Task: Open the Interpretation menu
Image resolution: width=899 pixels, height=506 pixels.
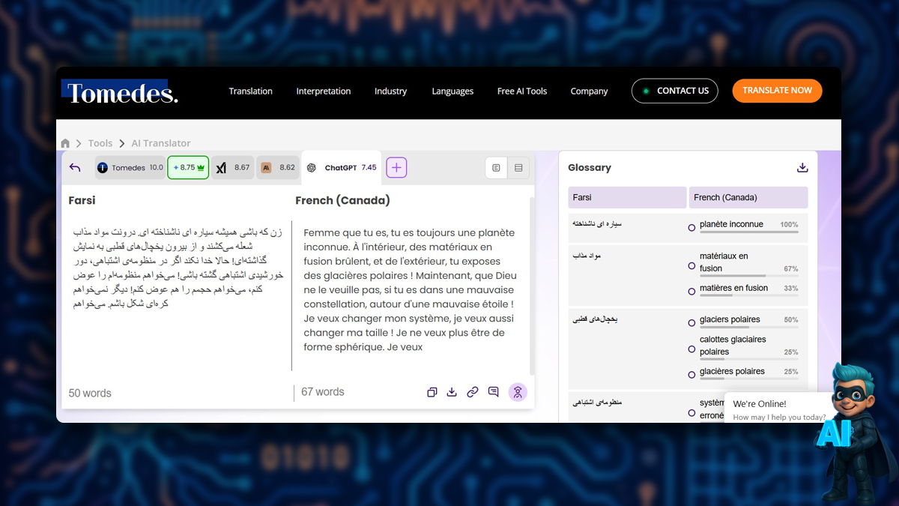Action: pyautogui.click(x=324, y=91)
